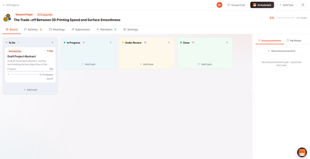Open the Meetings tab
This screenshot has width=310, height=159.
(57, 30)
